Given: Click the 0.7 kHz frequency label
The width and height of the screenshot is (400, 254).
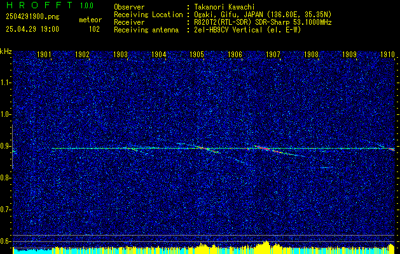Looking at the screenshot, I should coord(6,210).
